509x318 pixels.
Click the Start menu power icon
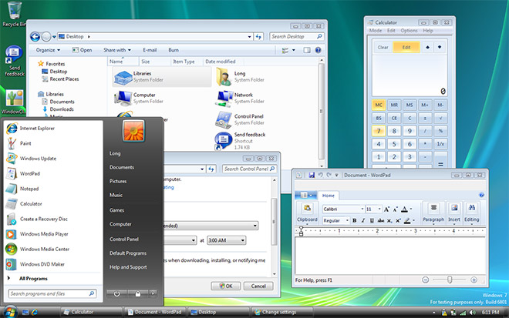click(x=117, y=293)
